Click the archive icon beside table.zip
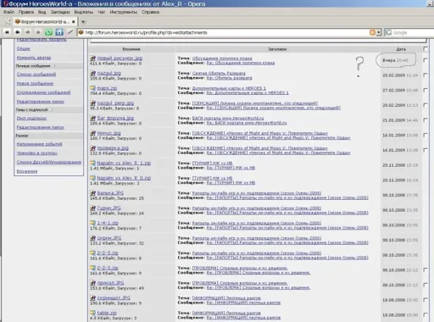Image resolution: width=434 pixels, height=322 pixels. point(93,313)
